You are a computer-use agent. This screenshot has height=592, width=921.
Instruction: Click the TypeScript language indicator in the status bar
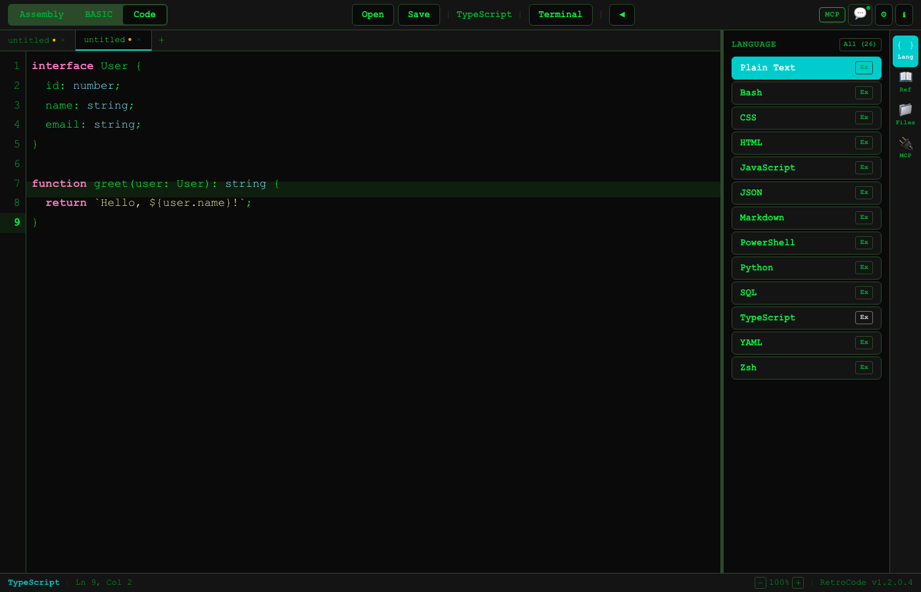click(x=34, y=582)
